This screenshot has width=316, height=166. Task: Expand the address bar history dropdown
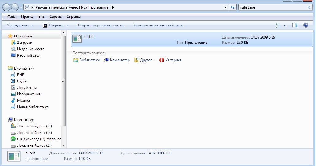click(225, 7)
